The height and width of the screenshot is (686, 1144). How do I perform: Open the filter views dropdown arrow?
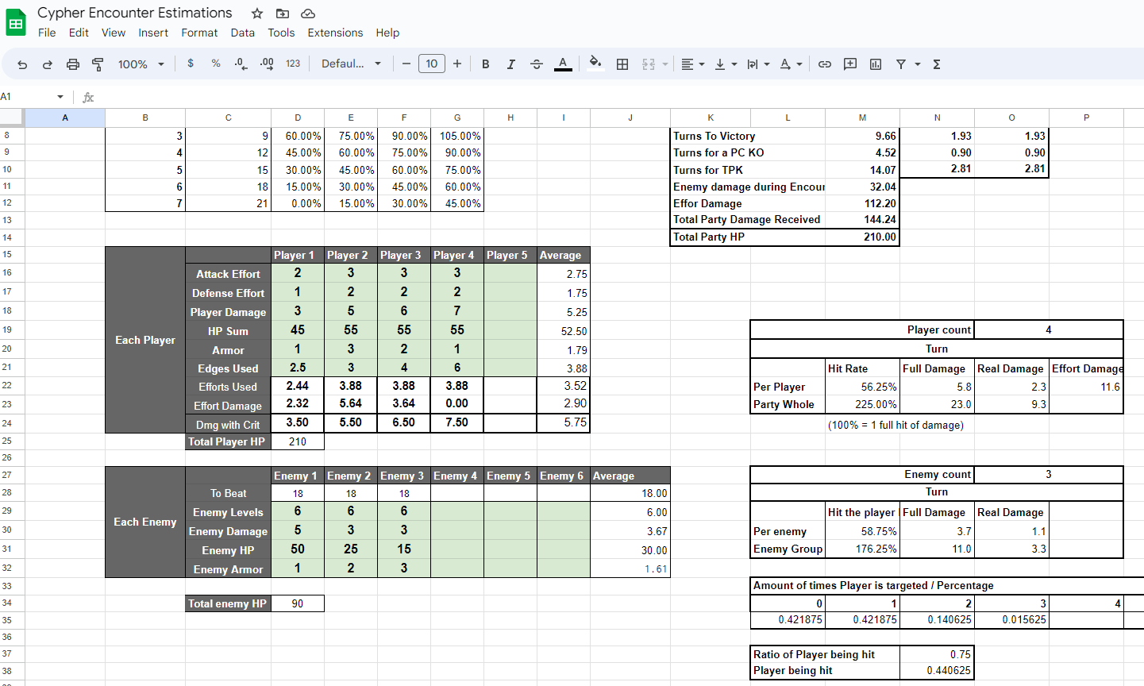pos(917,64)
